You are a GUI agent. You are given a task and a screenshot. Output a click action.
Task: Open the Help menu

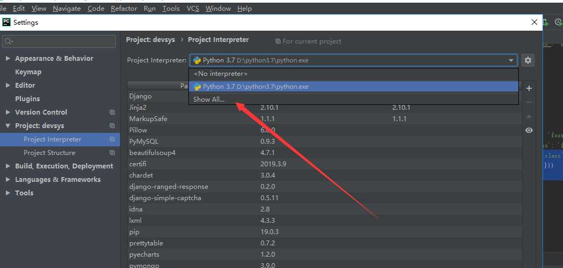pyautogui.click(x=244, y=8)
